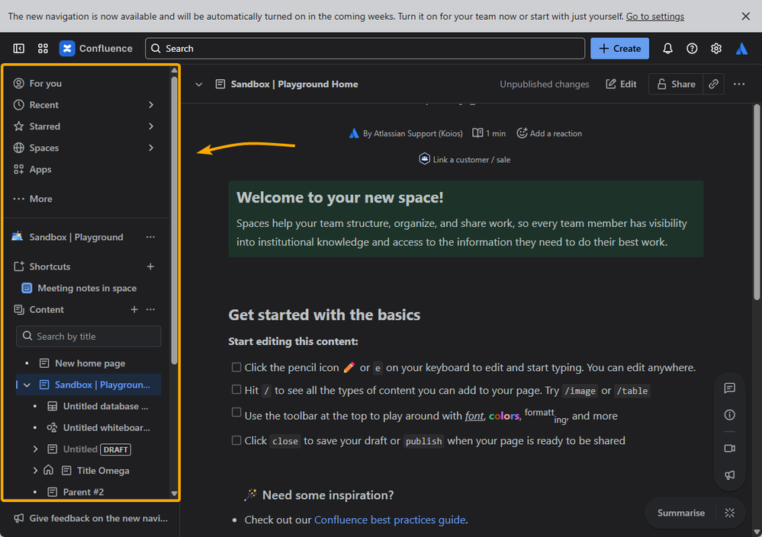Expand the Title Omega page node

point(35,471)
